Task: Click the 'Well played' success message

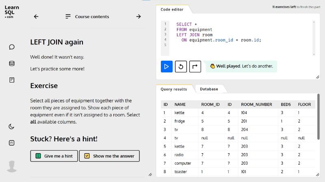Action: point(241,66)
